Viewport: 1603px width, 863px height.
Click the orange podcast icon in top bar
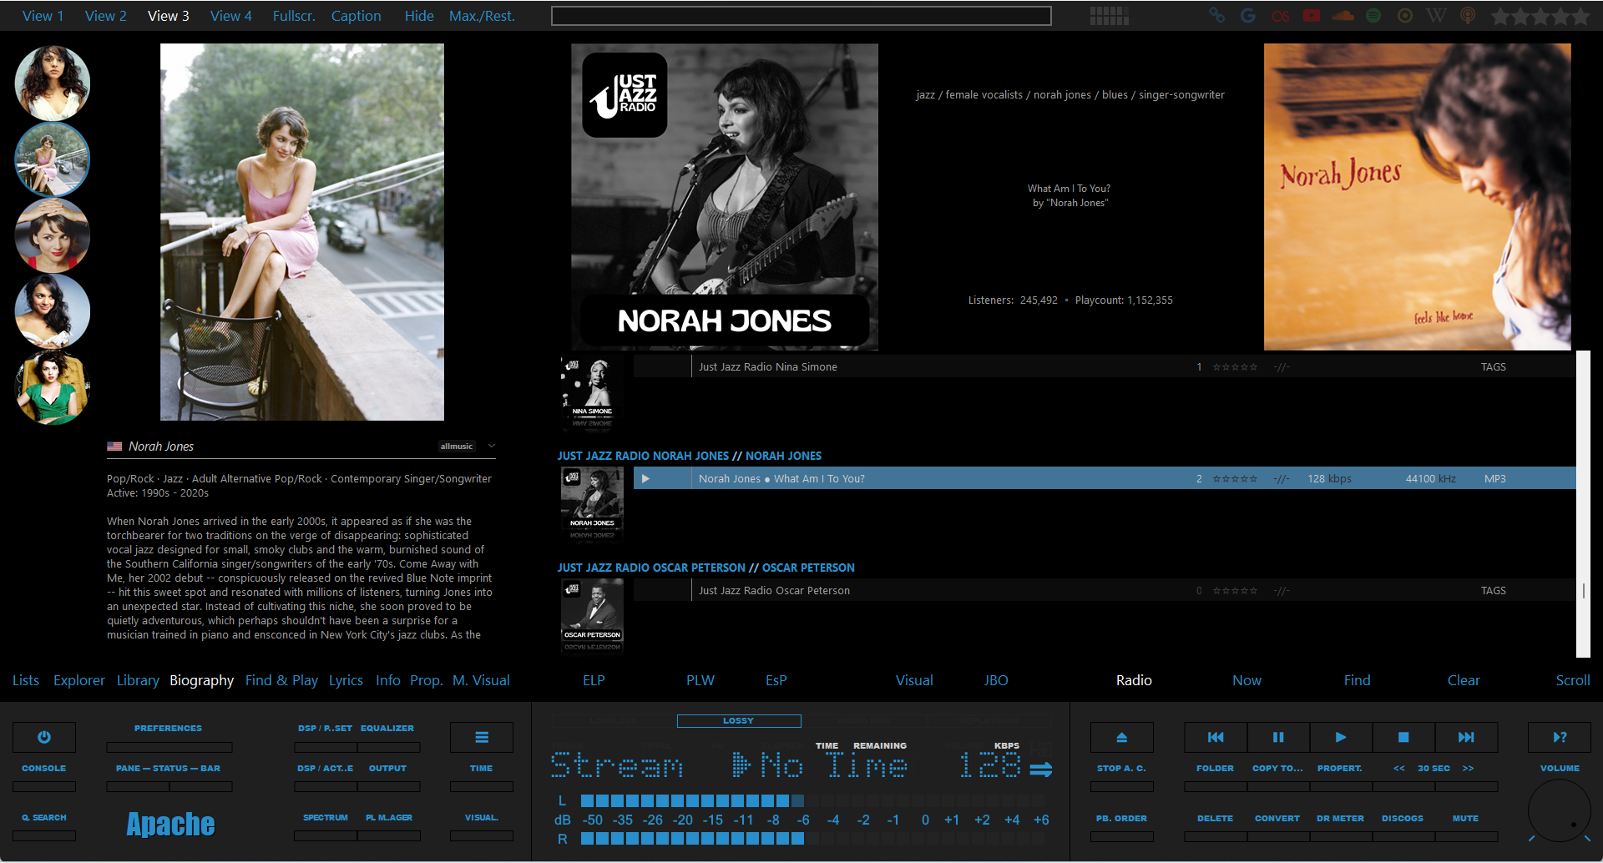pyautogui.click(x=1468, y=15)
